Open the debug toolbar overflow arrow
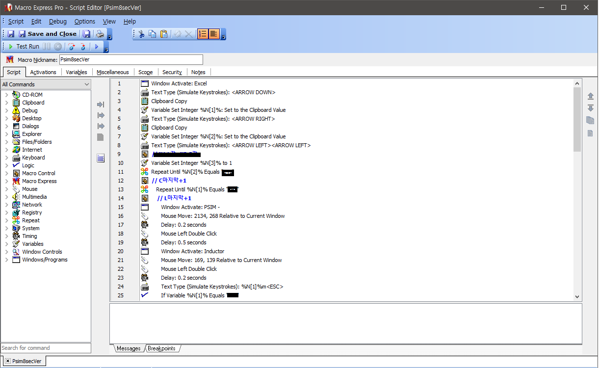599x368 pixels. click(x=106, y=47)
